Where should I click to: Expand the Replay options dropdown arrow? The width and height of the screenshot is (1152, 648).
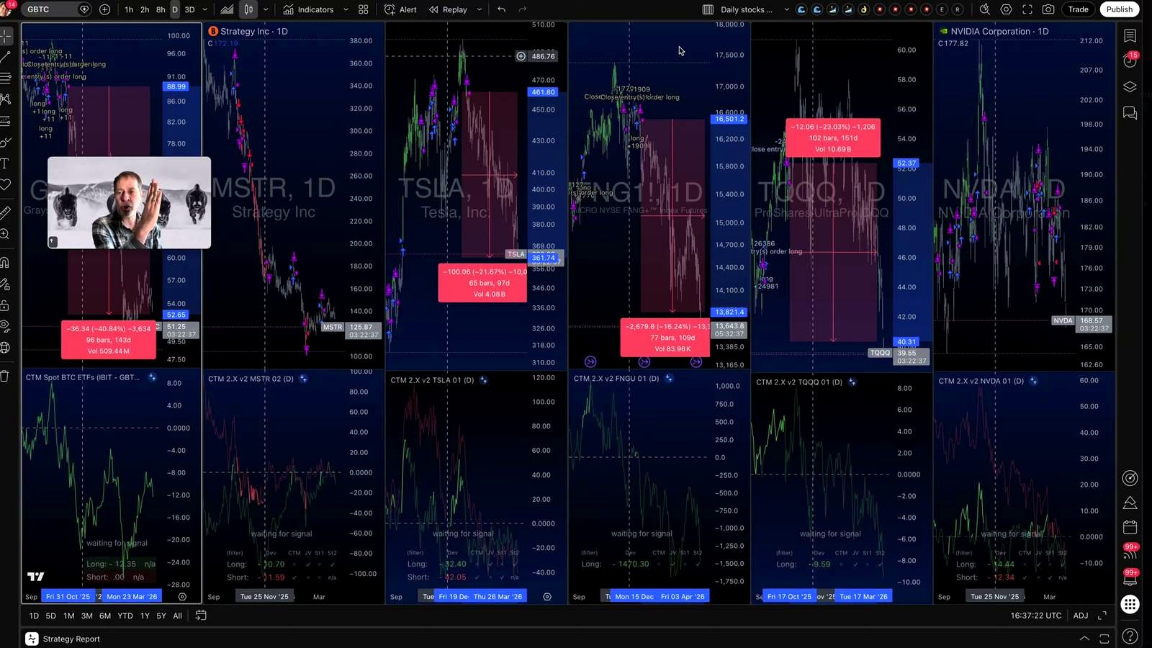tap(479, 9)
